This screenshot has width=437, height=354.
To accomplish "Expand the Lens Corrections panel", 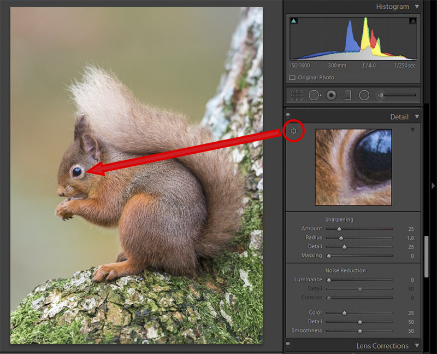I will click(x=417, y=346).
